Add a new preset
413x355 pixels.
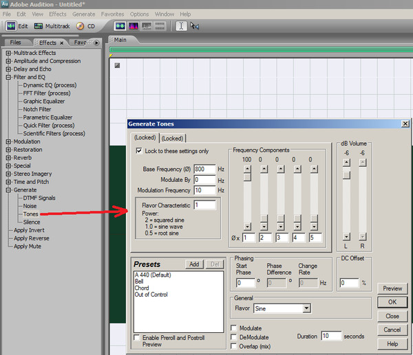point(194,264)
